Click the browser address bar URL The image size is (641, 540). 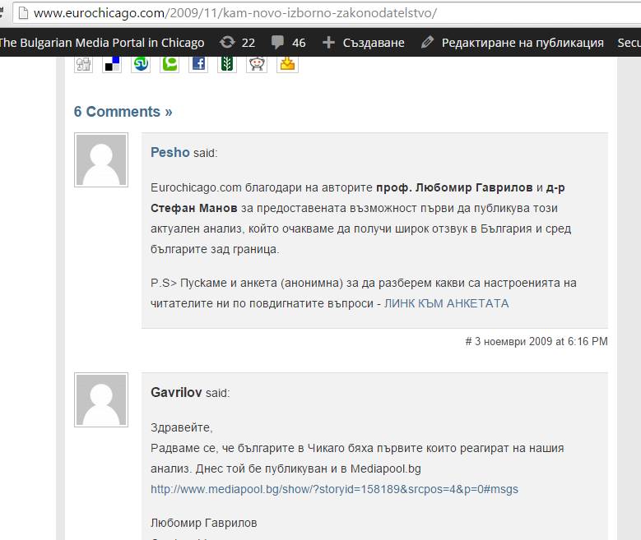[235, 13]
